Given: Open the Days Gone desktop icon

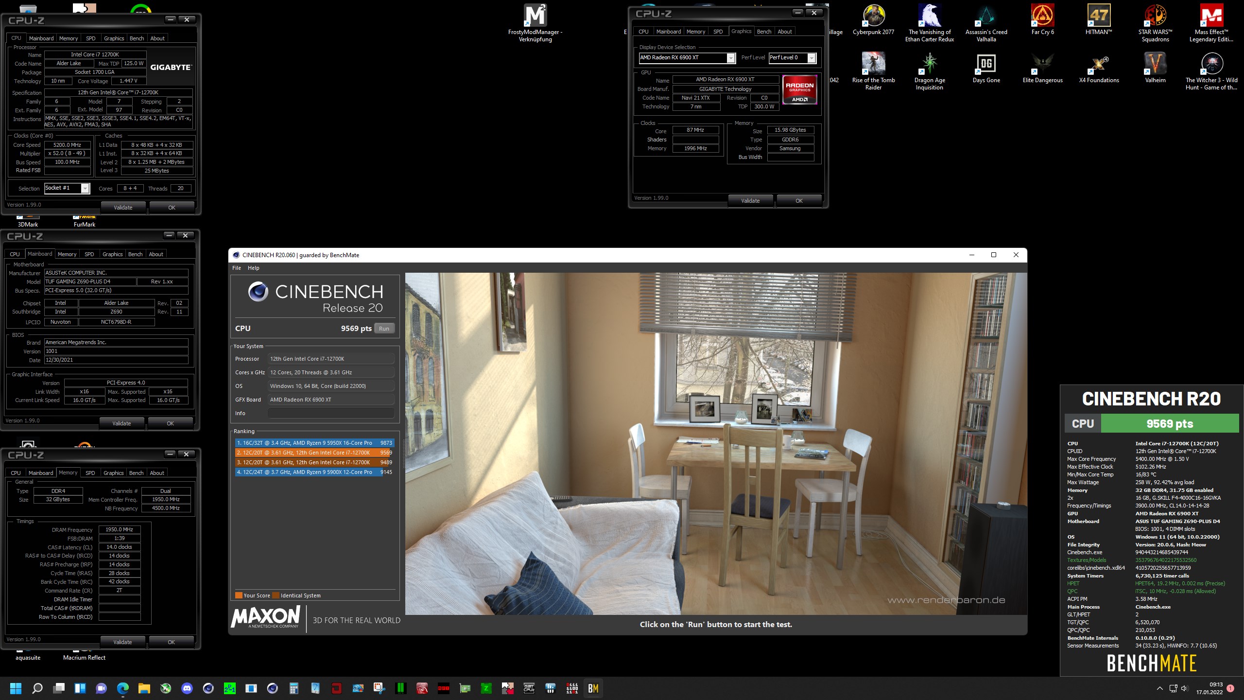Looking at the screenshot, I should click(986, 68).
